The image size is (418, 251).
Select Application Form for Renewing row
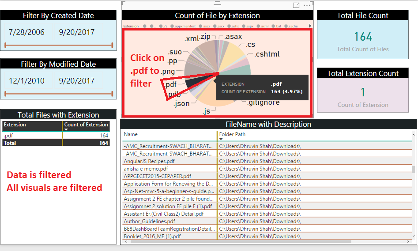pyautogui.click(x=267, y=184)
